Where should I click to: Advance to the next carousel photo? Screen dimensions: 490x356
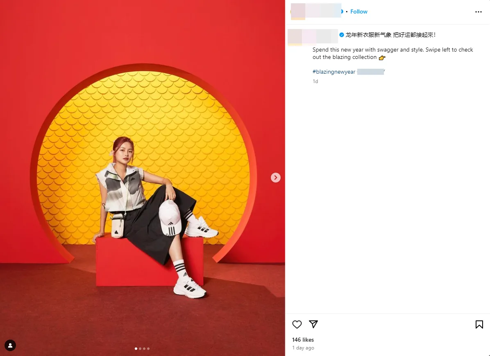[276, 178]
